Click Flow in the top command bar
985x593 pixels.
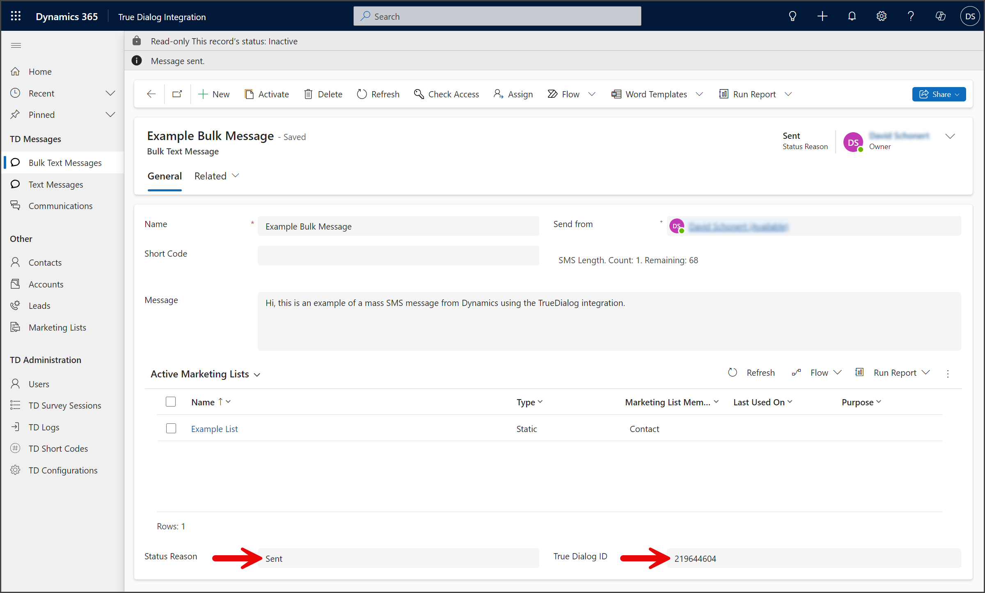pyautogui.click(x=564, y=94)
